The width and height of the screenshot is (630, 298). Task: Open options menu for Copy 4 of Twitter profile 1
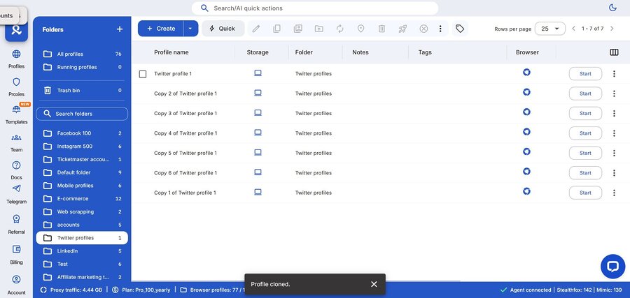pyautogui.click(x=614, y=133)
